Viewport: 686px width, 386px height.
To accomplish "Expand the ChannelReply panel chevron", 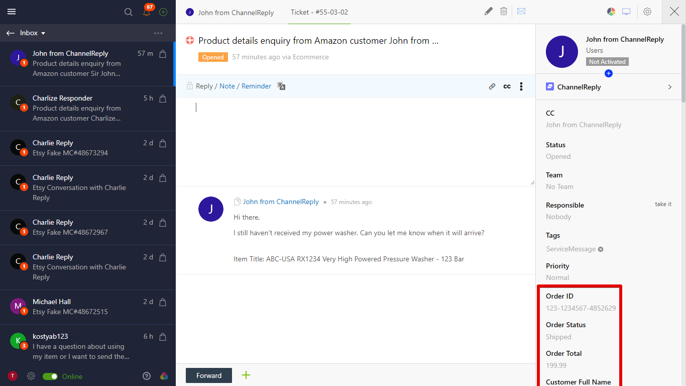I will [669, 87].
